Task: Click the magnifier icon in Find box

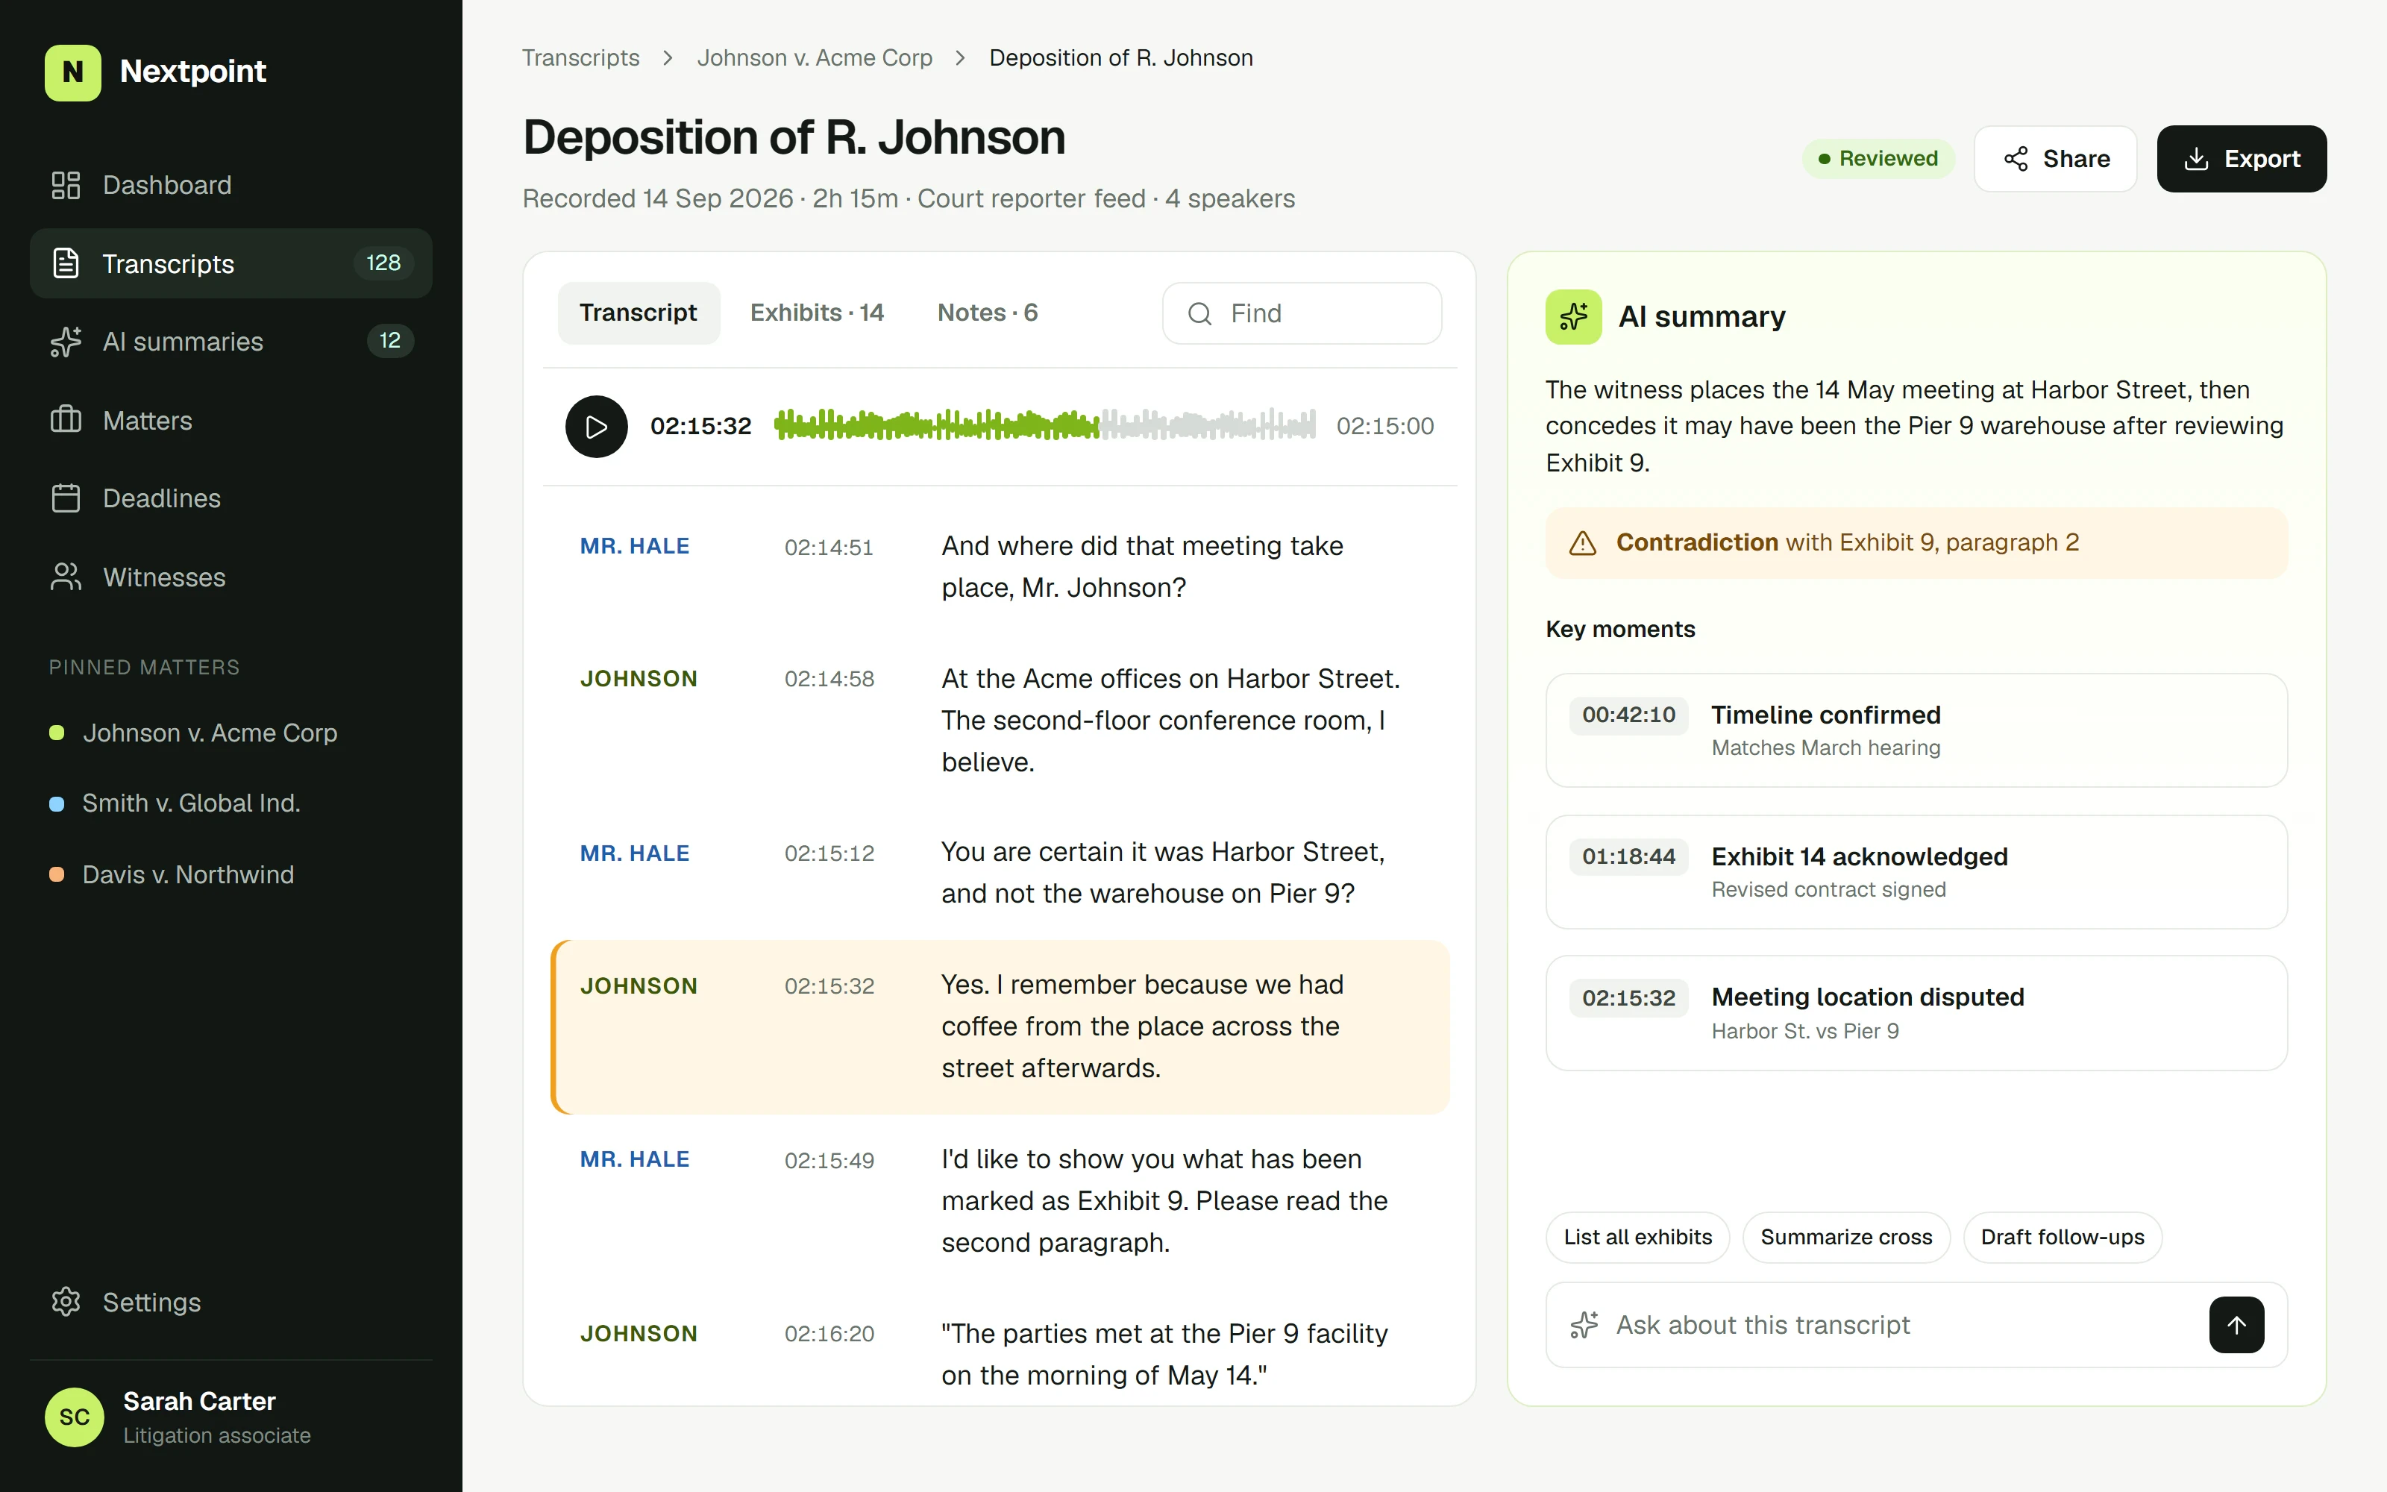Action: coord(1199,314)
